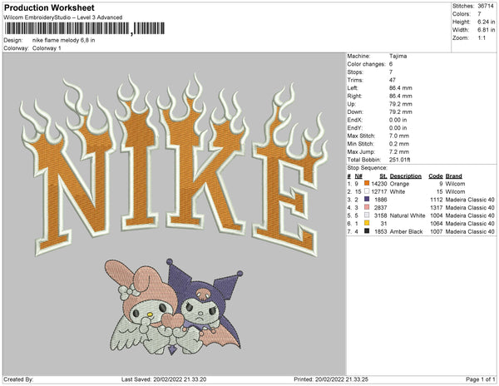Click the barcode under the worksheet title

(85, 28)
